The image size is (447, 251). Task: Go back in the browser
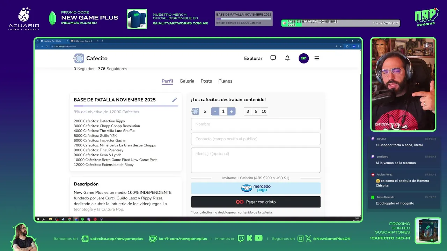tap(38, 46)
